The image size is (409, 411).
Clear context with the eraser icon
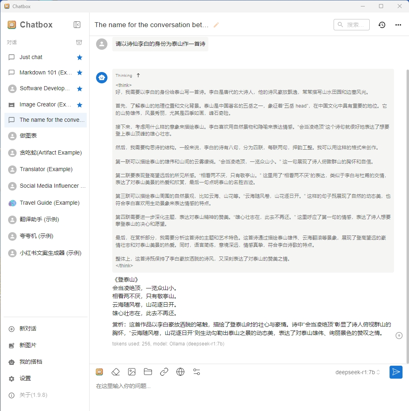pos(116,372)
